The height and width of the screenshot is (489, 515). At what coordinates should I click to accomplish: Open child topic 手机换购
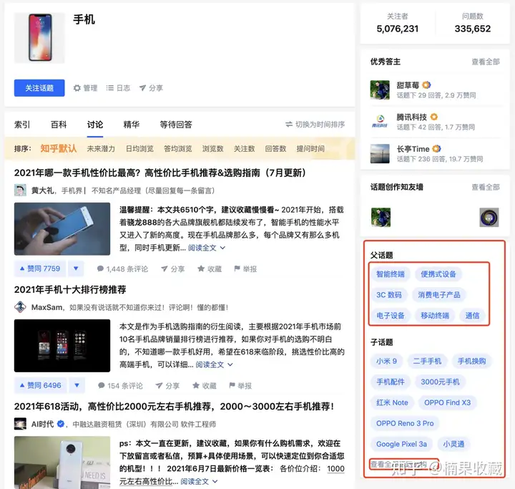pos(471,361)
